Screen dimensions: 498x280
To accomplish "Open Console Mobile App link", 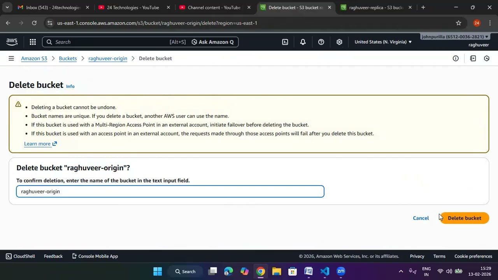I will pyautogui.click(x=95, y=256).
